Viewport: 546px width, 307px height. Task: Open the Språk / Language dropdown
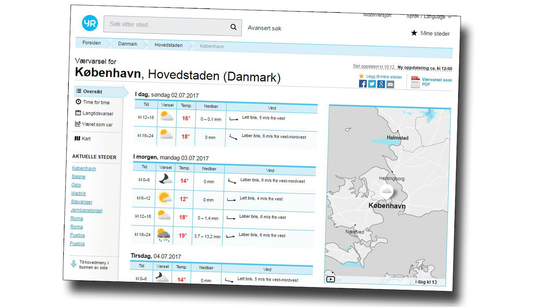pos(429,16)
